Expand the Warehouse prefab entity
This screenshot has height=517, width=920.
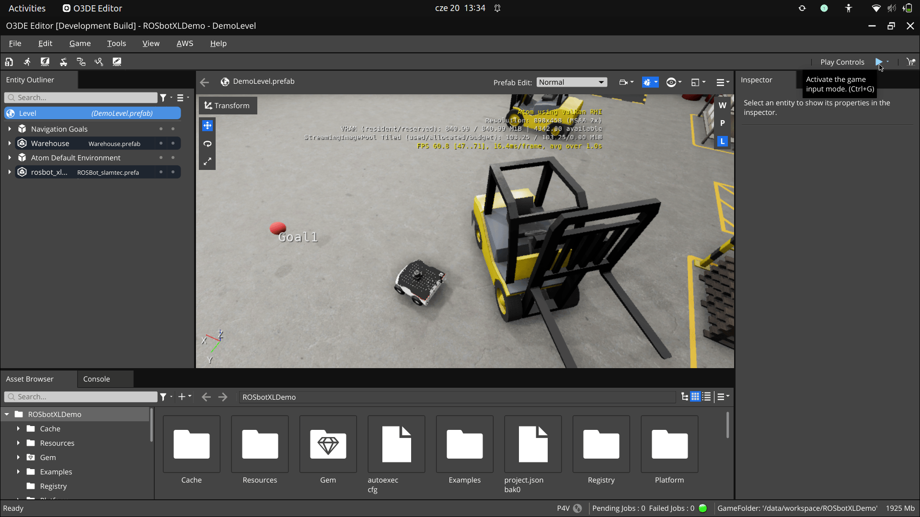pos(10,143)
